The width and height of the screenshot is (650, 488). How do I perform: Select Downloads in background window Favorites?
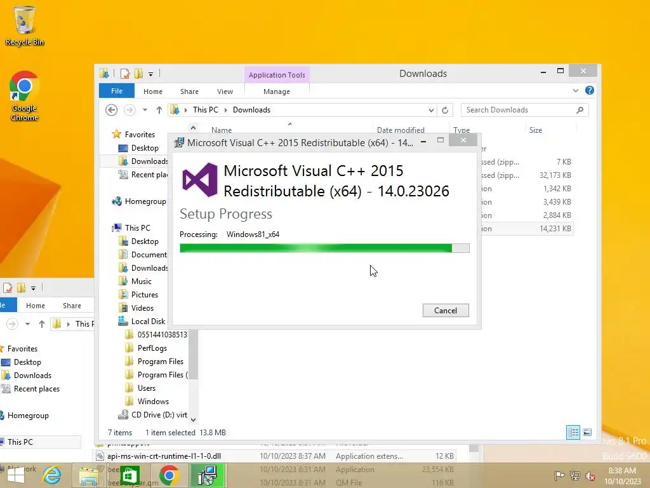coord(27,375)
